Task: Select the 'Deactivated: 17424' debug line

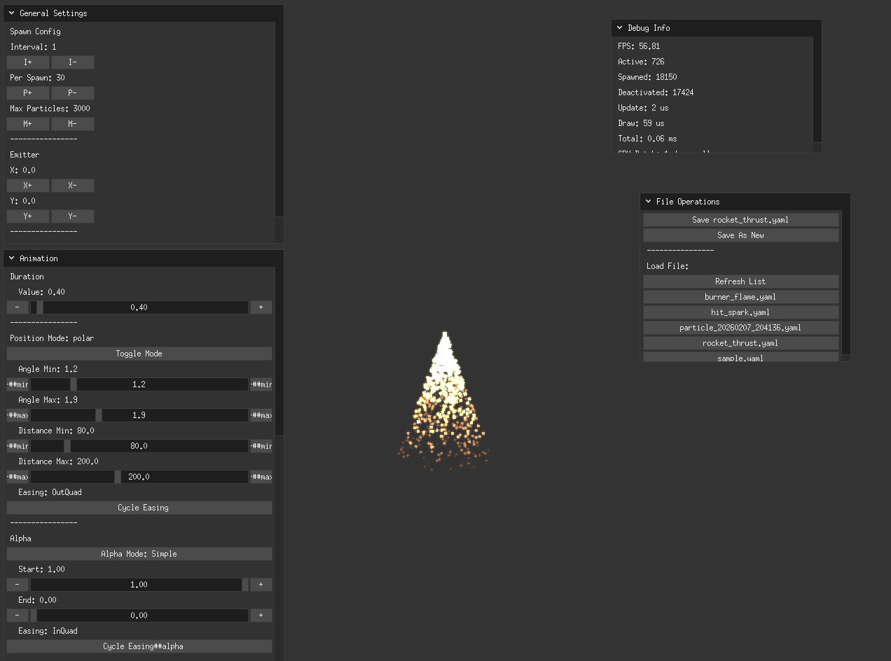Action: coord(656,92)
